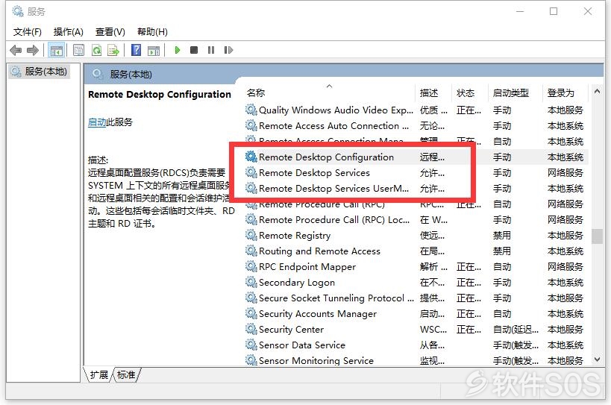This screenshot has height=405, width=611.
Task: Click the Pause Service toolbar icon
Action: [211, 50]
